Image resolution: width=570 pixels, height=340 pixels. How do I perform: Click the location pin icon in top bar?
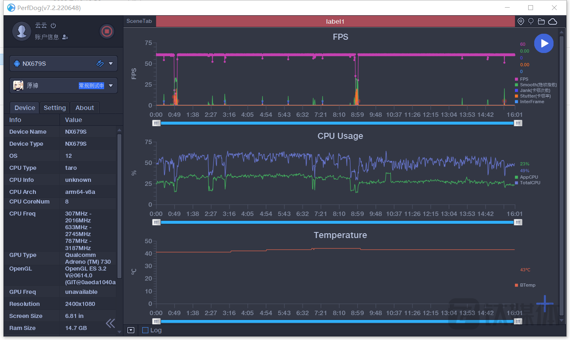[x=521, y=21]
